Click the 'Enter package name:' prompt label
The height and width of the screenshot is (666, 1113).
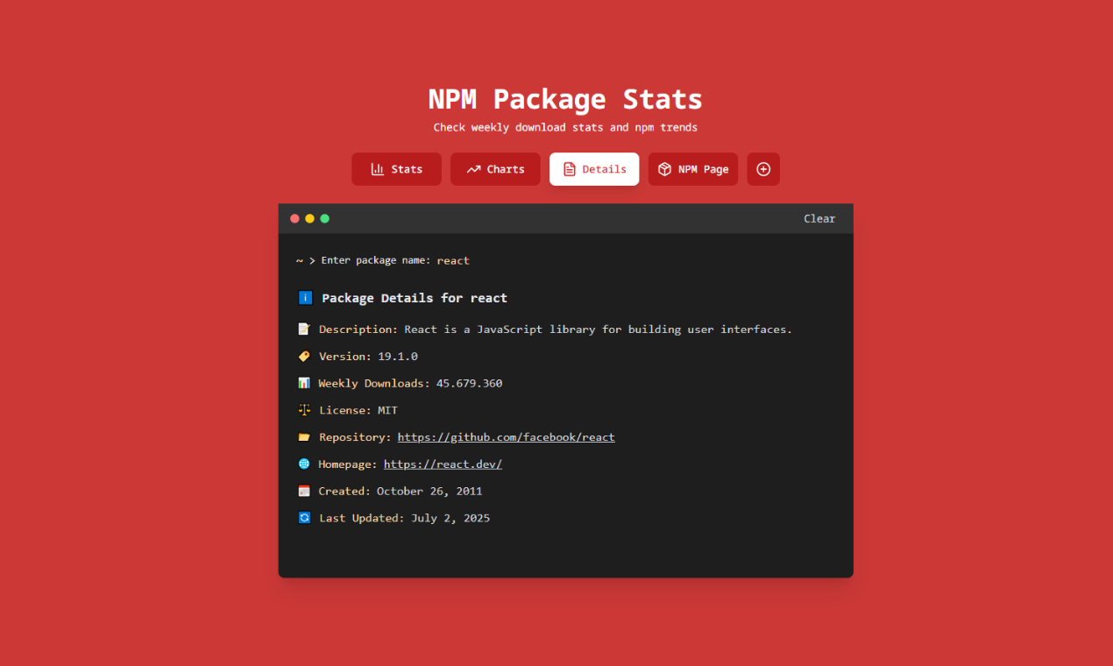(376, 260)
